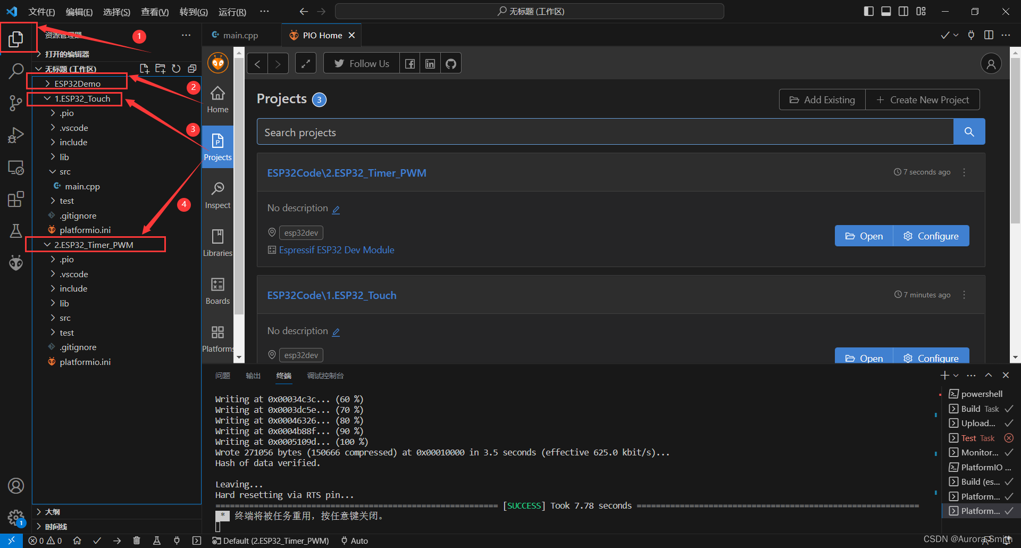Viewport: 1021px width, 548px height.
Task: Toggle primary side bar layout button
Action: click(869, 11)
